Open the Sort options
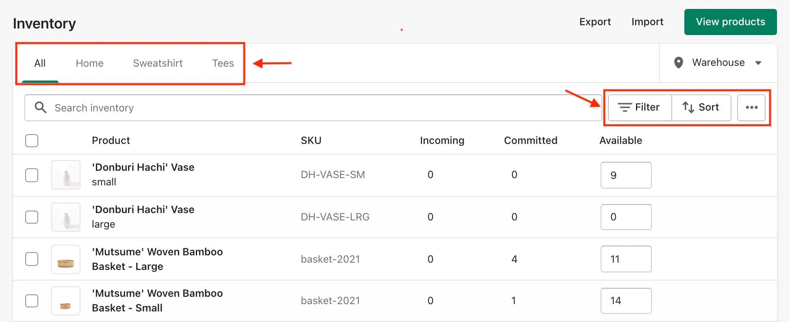This screenshot has width=790, height=322. [x=701, y=107]
